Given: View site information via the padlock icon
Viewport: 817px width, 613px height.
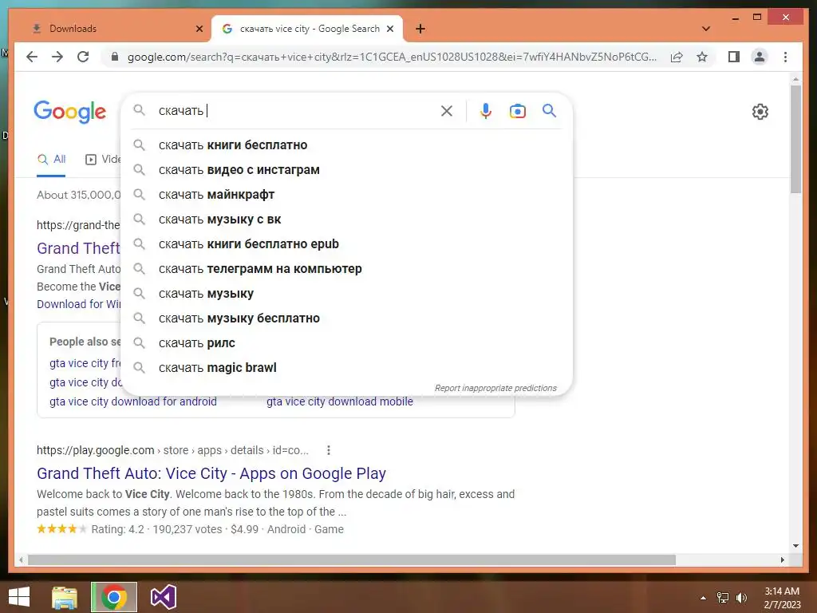Looking at the screenshot, I should 115,57.
